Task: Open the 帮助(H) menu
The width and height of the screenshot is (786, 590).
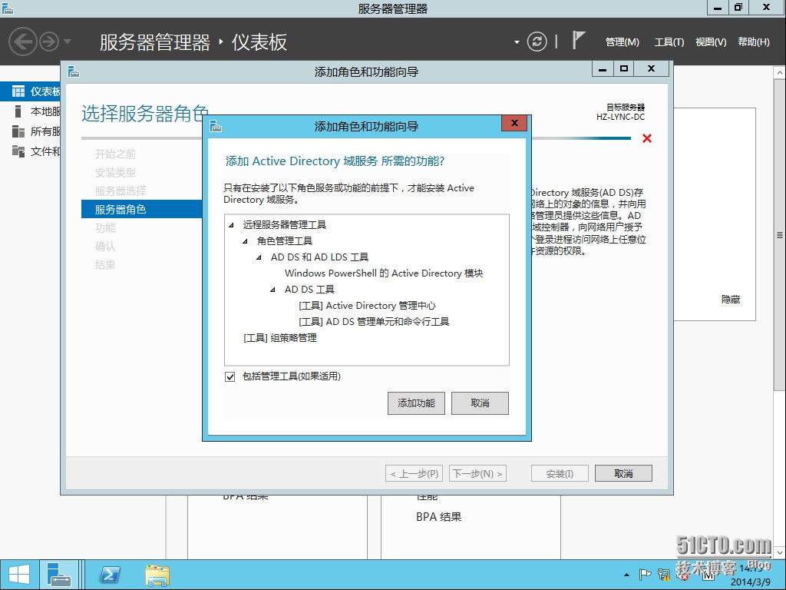Action: point(754,42)
